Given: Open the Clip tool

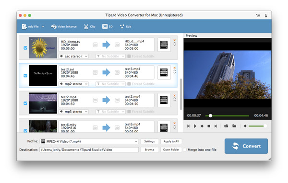Looking at the screenshot, I should point(90,27).
